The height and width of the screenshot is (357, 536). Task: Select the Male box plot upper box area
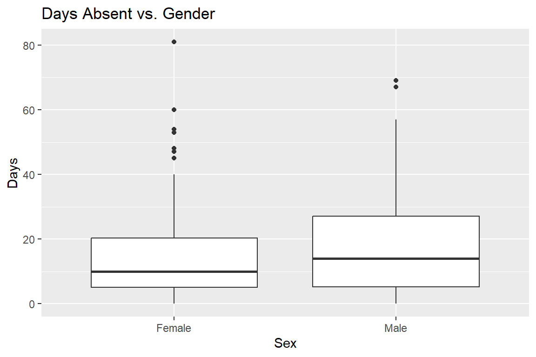coord(396,237)
